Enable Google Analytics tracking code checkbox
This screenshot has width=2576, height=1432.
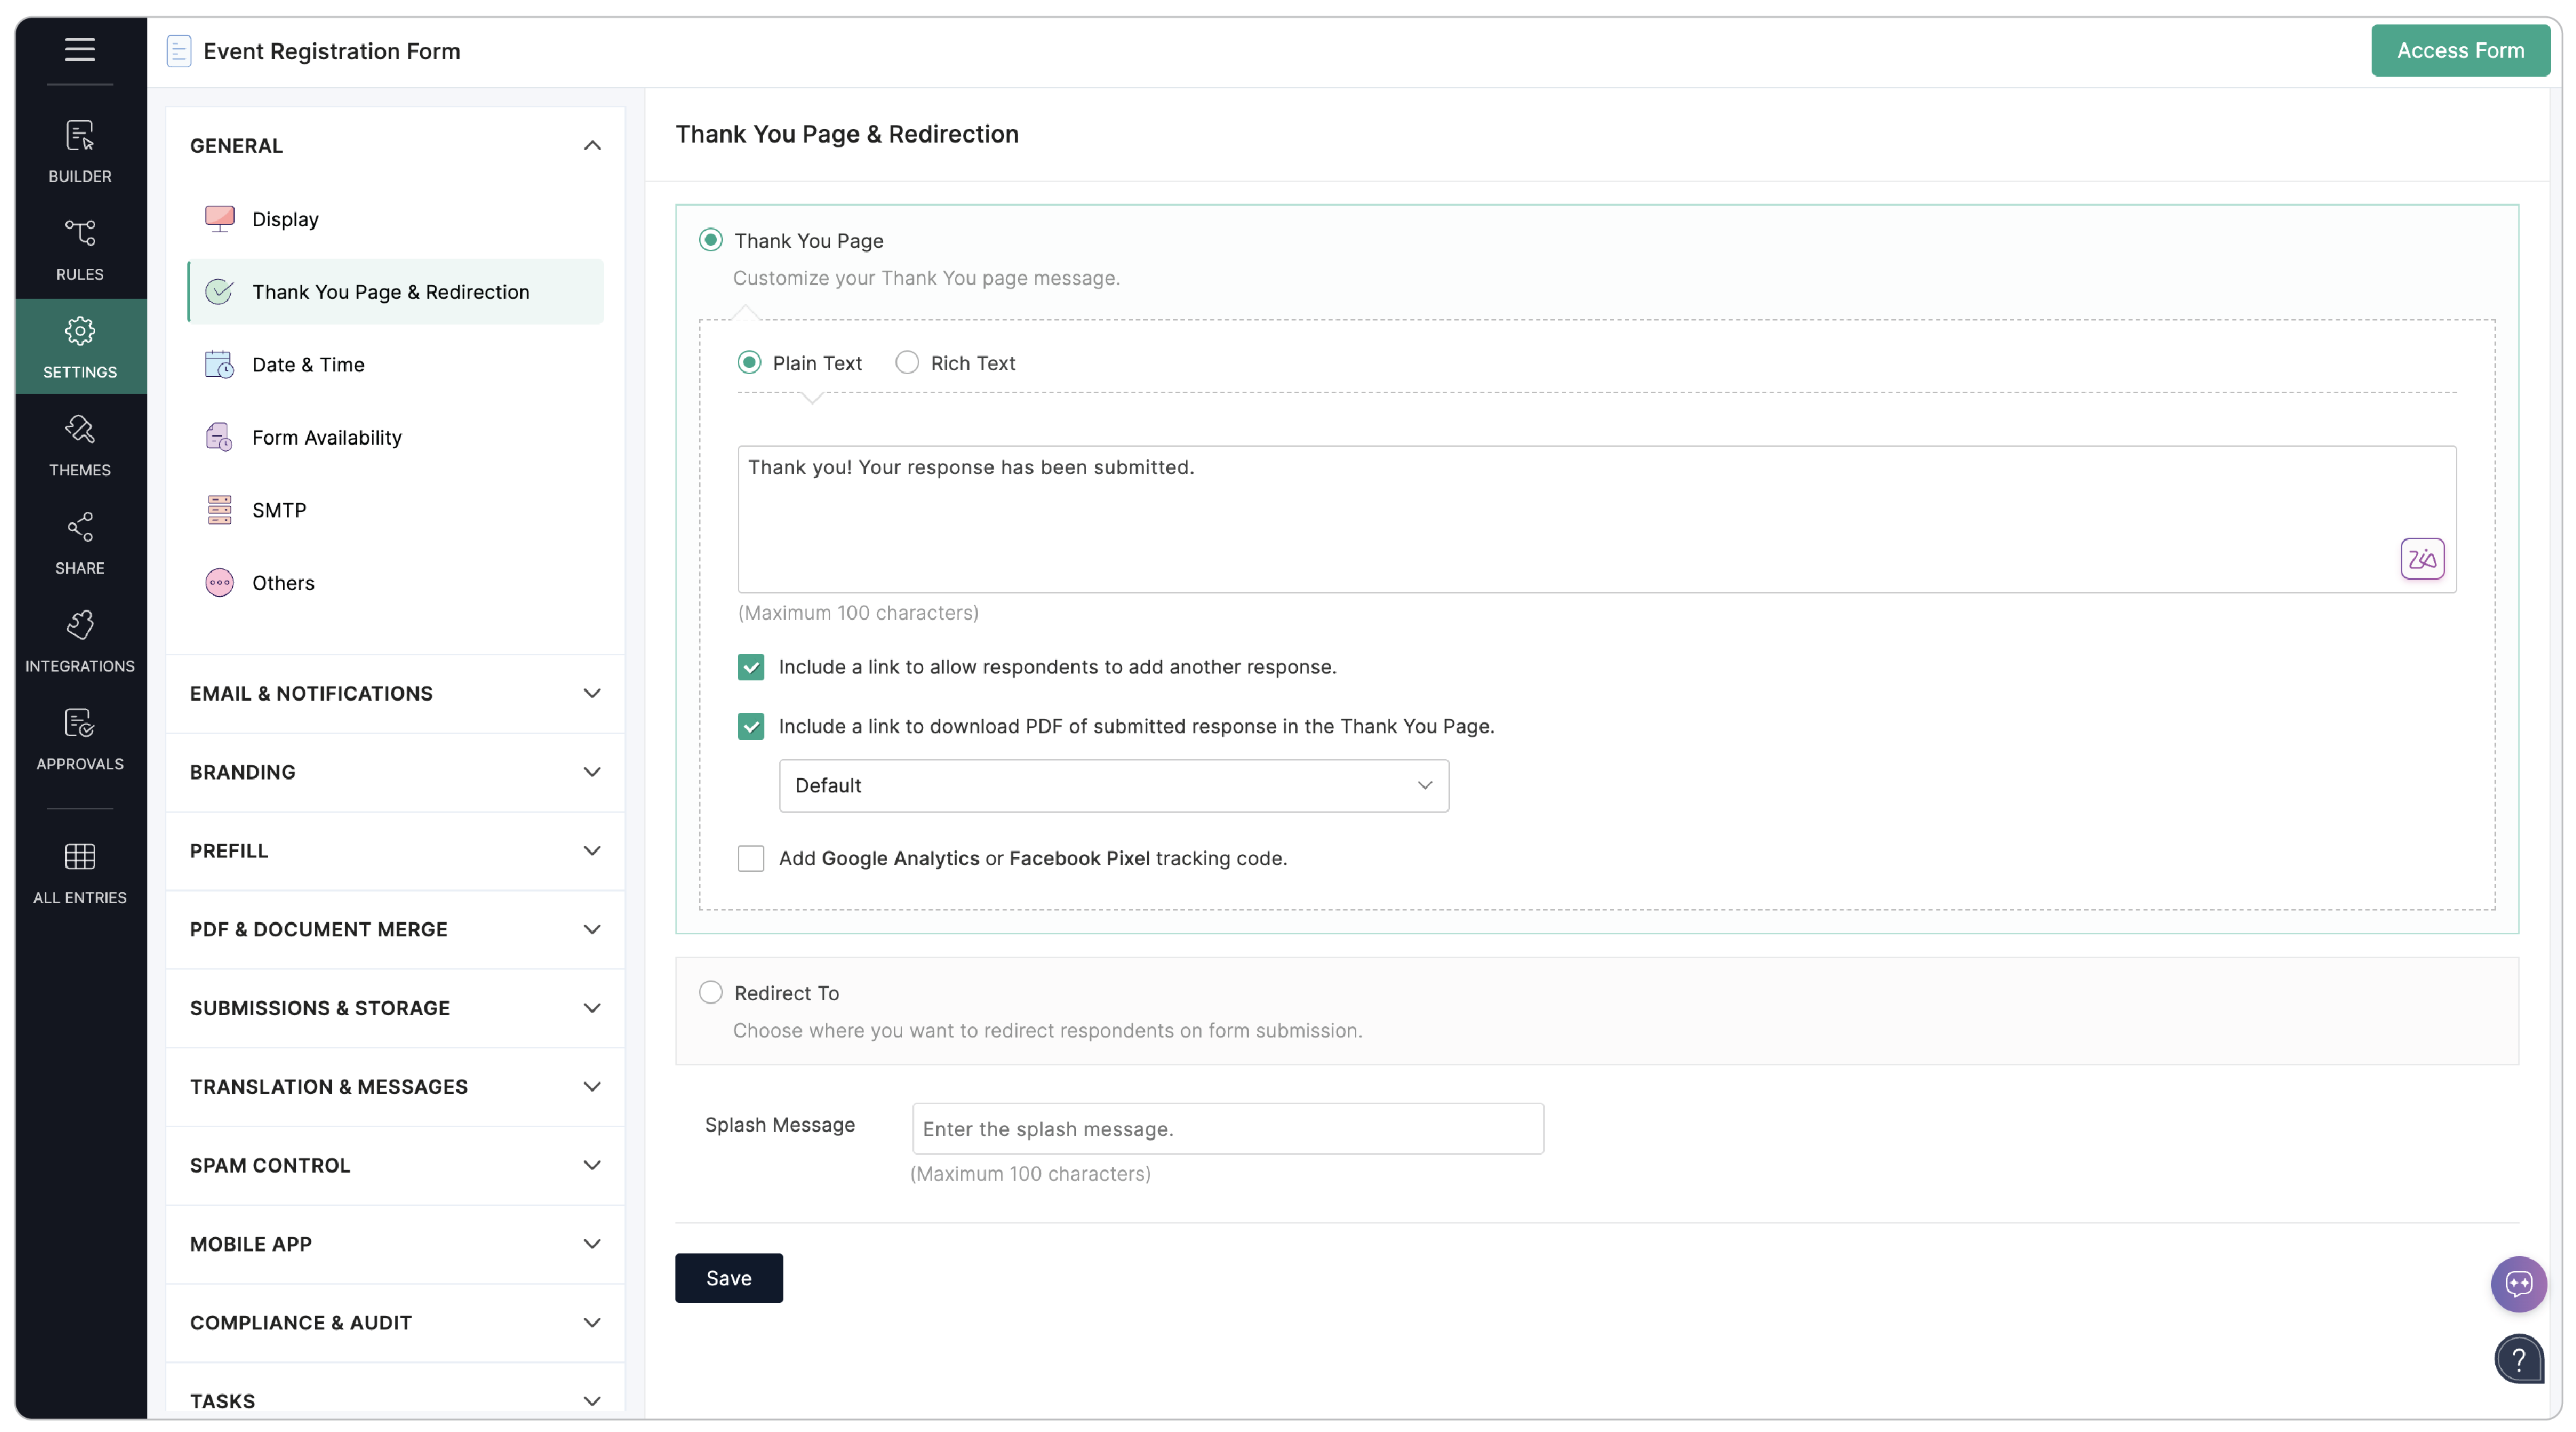click(x=751, y=858)
